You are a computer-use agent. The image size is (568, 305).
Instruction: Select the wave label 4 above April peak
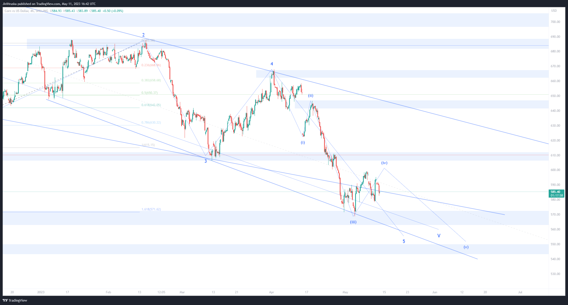(x=272, y=64)
